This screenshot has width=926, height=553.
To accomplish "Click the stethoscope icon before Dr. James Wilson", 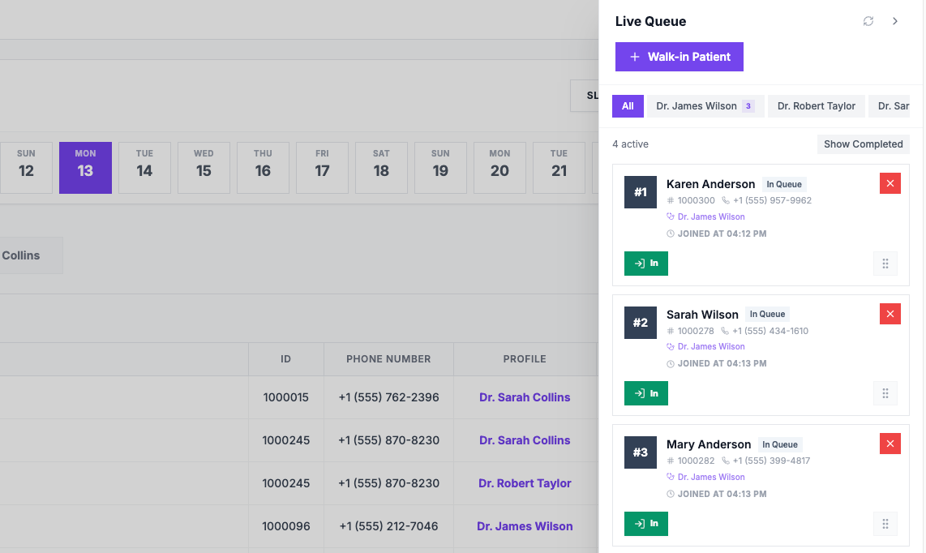I will 671,216.
